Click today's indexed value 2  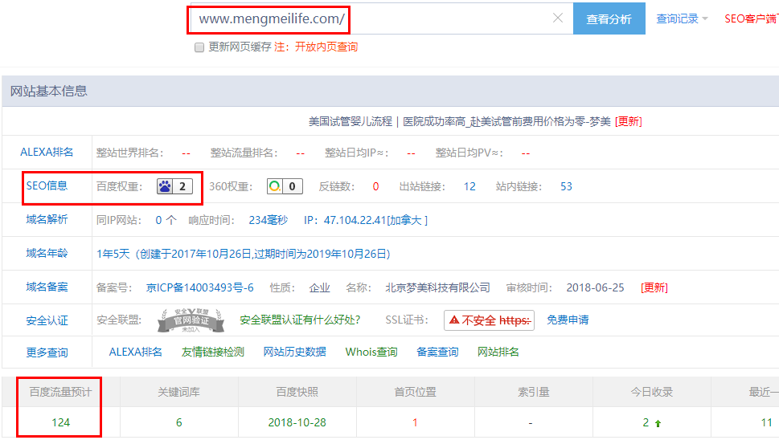[646, 422]
